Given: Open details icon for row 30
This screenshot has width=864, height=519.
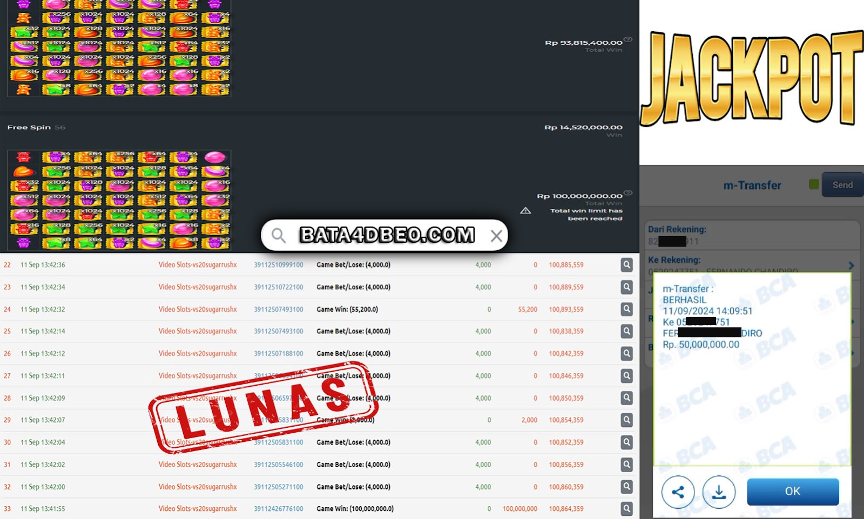Looking at the screenshot, I should 626,442.
